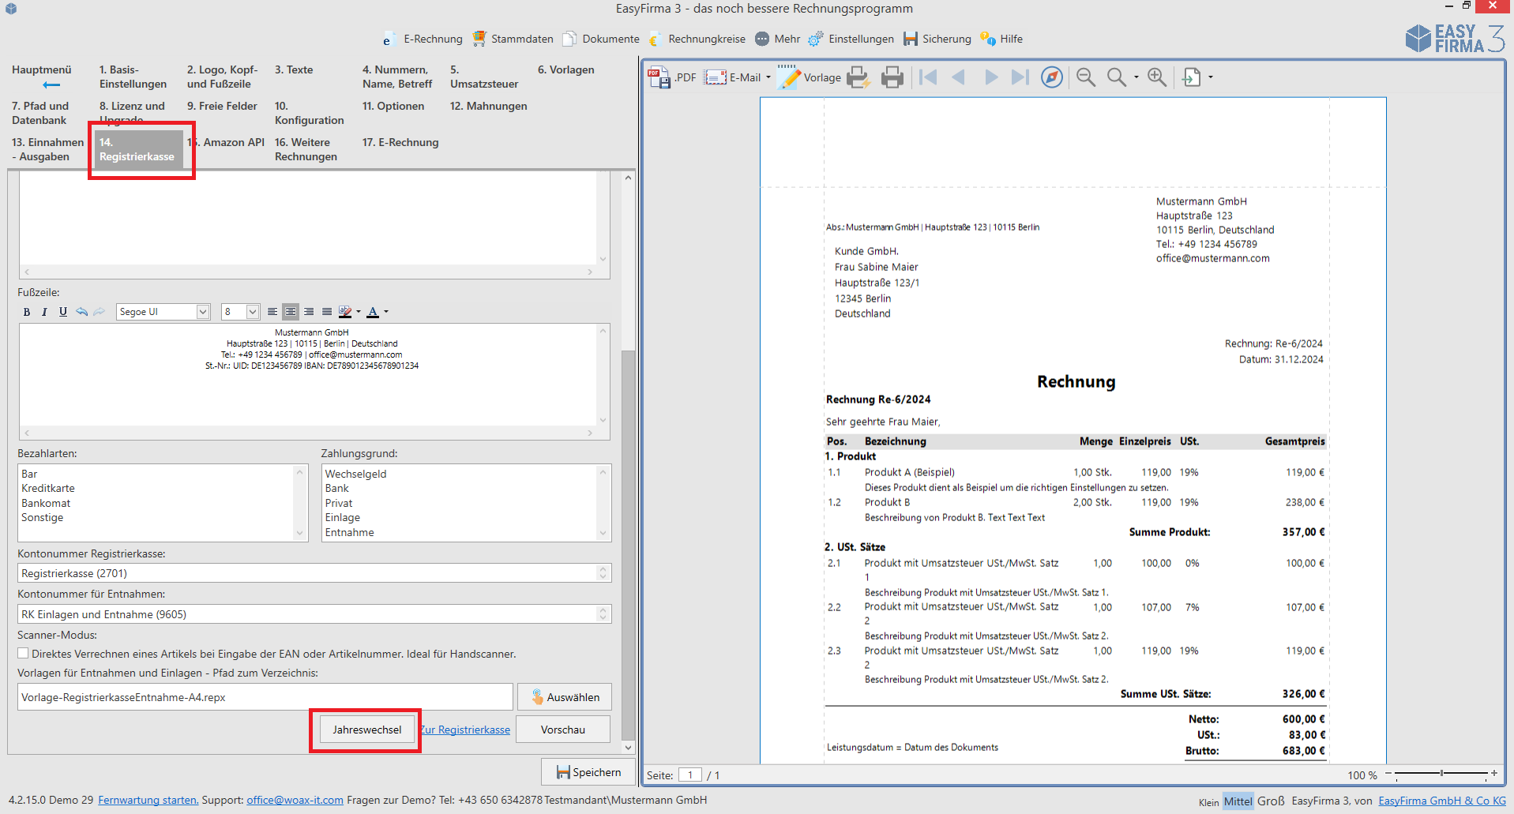Undo last footer edit
This screenshot has width=1514, height=814.
tap(81, 312)
